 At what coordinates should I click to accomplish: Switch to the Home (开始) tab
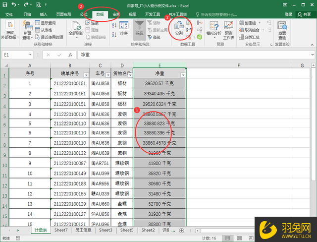[x=27, y=14]
